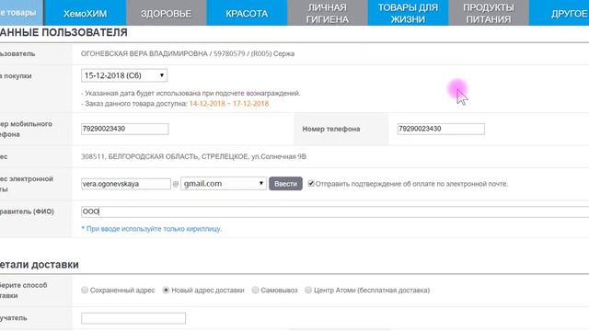This screenshot has height=331, width=589.
Task: Select the ЛИЧНАЯ ГИГИЕНА tab
Action: [x=328, y=13]
